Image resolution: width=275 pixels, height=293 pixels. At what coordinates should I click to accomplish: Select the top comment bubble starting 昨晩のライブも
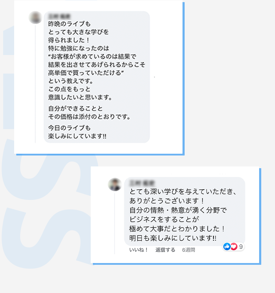coord(97,77)
